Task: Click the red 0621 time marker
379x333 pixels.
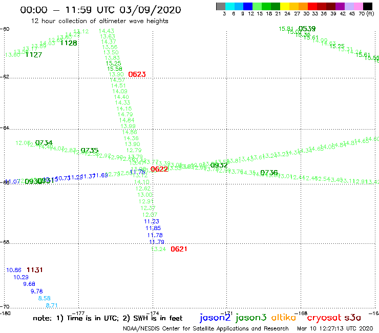Action: point(179,249)
